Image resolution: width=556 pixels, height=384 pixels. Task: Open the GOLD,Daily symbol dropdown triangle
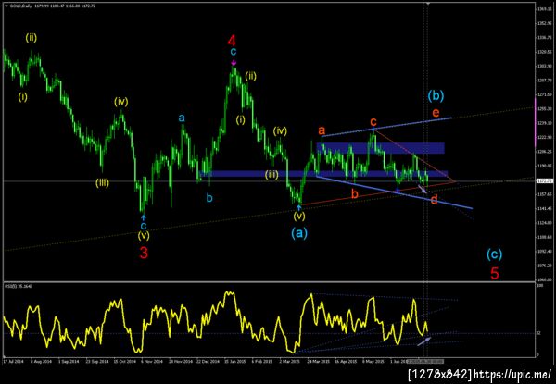click(6, 6)
